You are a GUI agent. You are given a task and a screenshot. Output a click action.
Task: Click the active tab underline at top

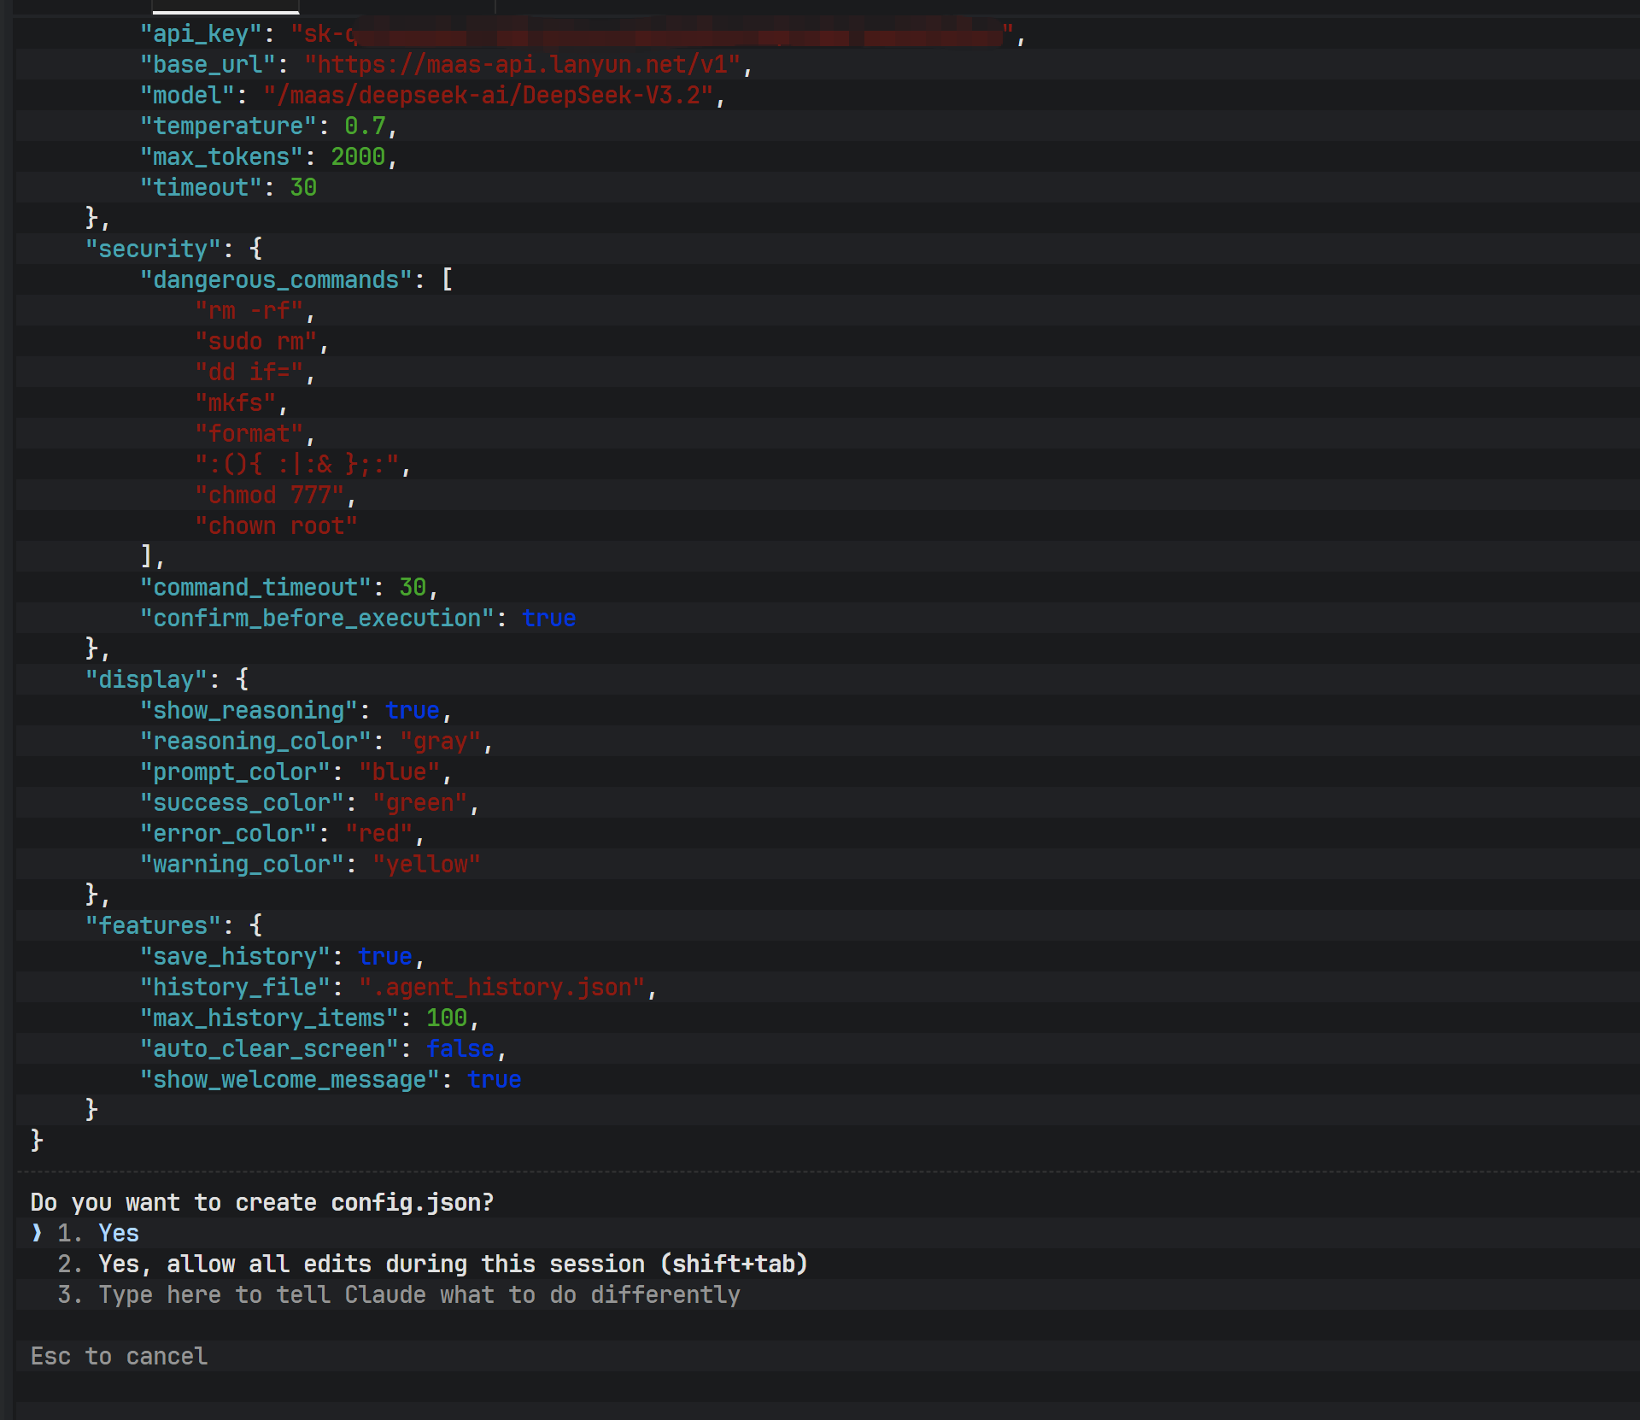[225, 11]
